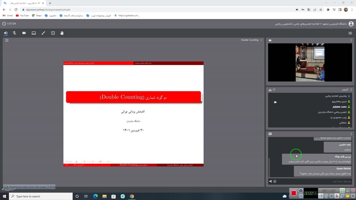Screen dimensions: 356x200
Task: Go back in browser history
Action: [4, 9]
